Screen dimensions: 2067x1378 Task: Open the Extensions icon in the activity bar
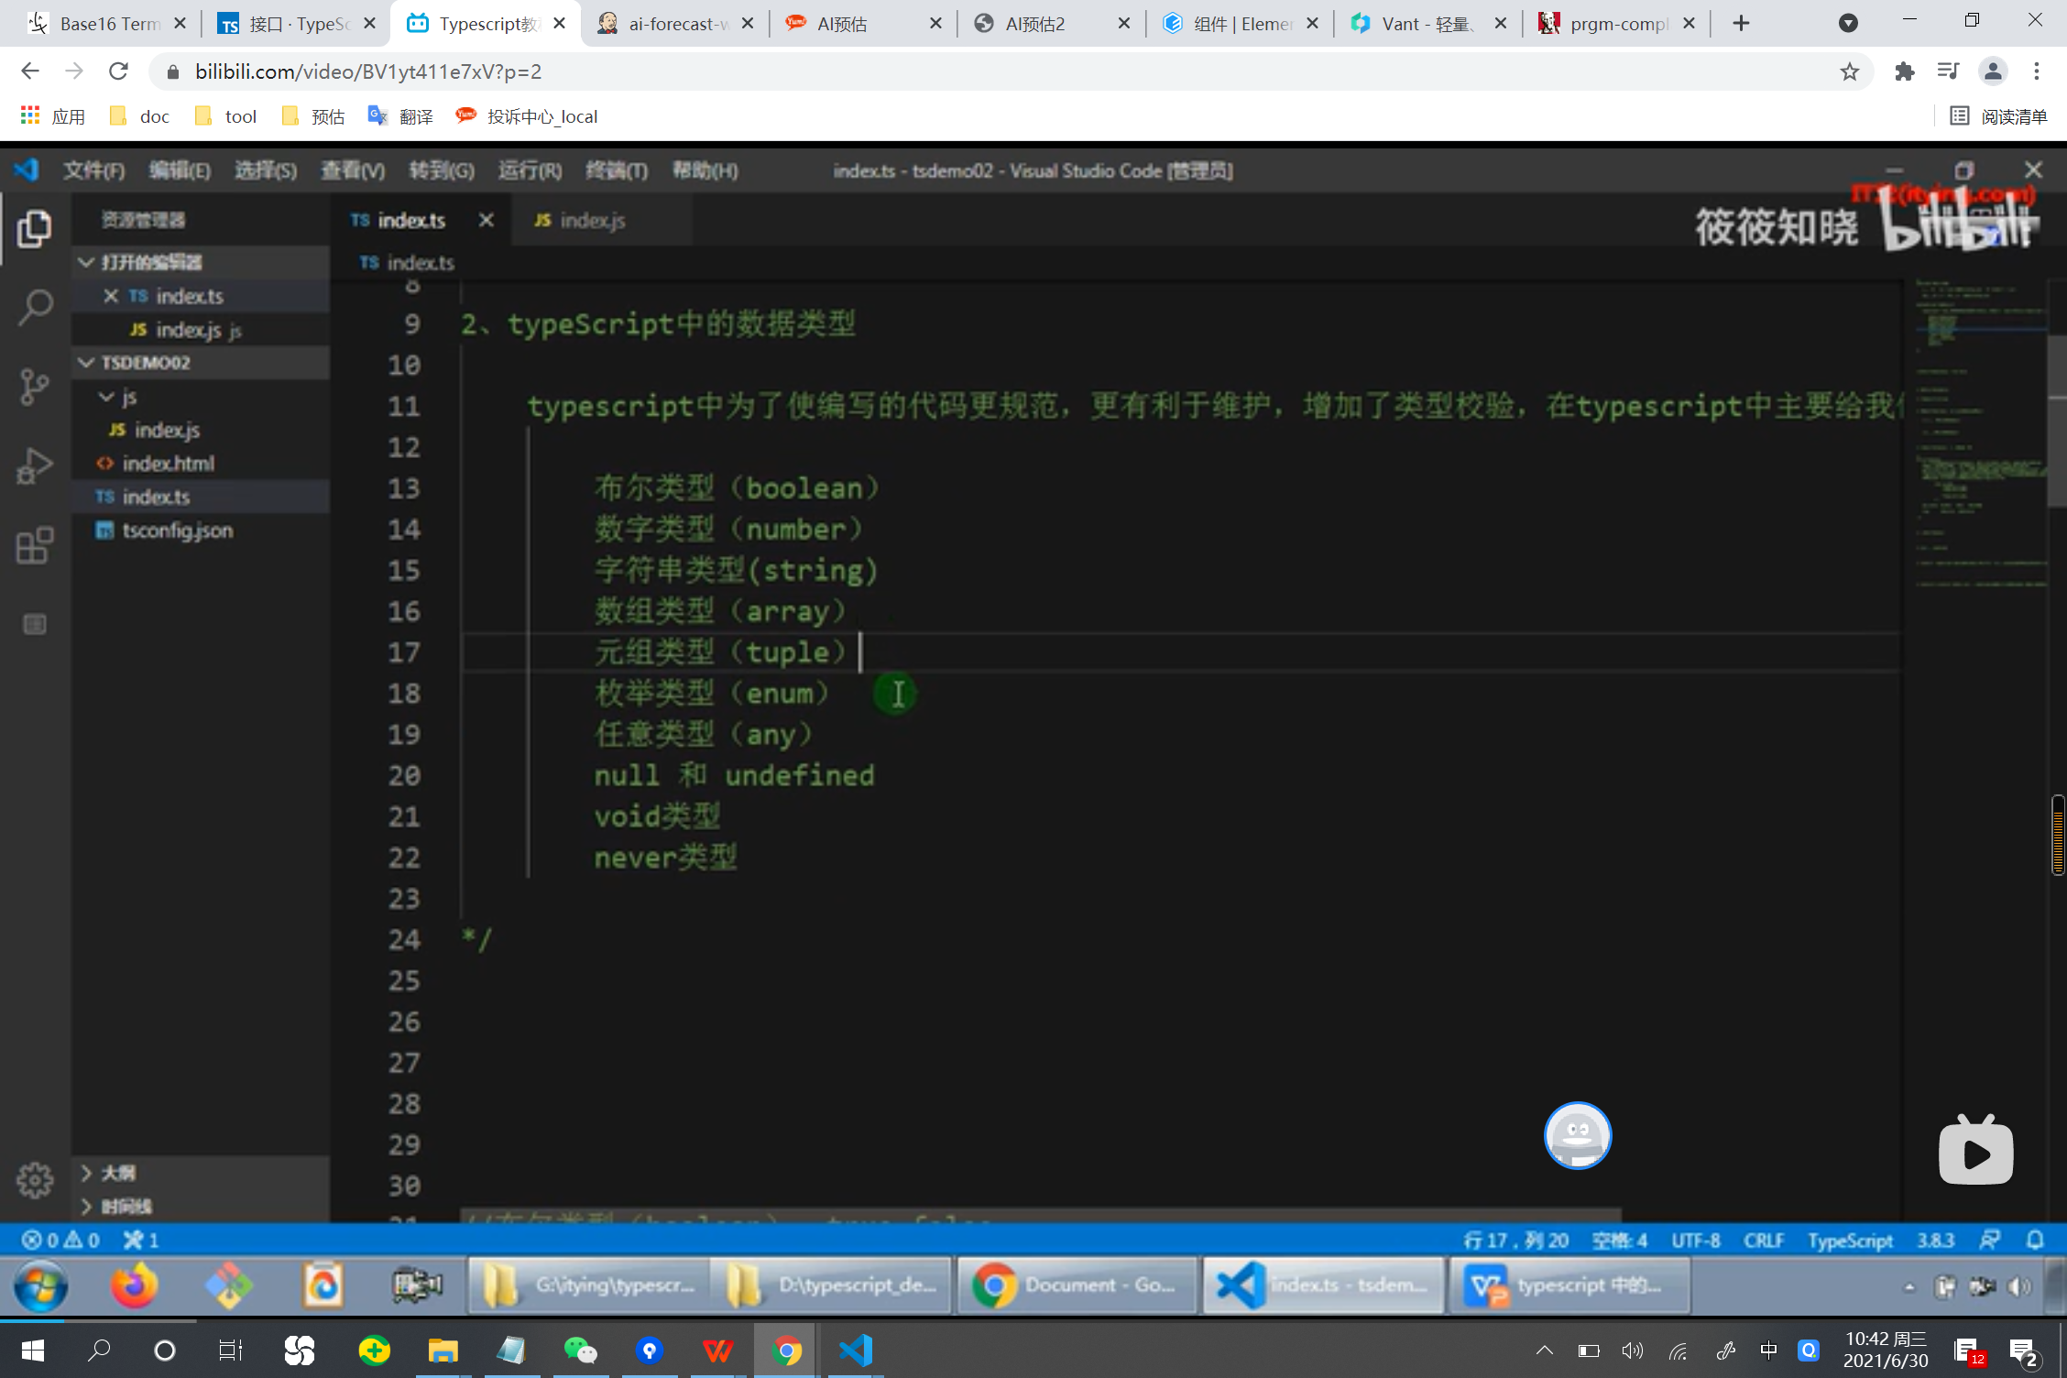[35, 546]
